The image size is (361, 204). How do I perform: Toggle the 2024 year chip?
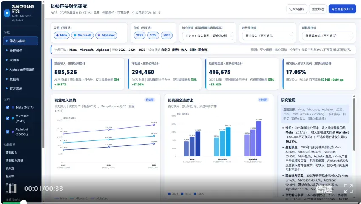point(153,35)
